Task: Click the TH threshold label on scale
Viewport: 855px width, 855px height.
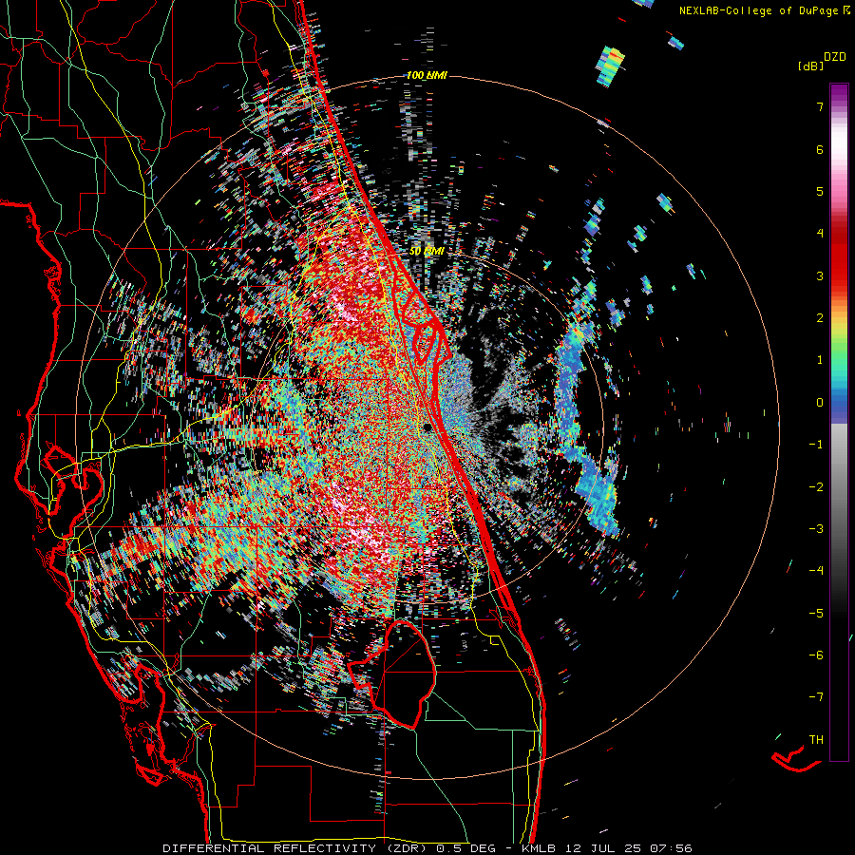Action: coord(816,740)
